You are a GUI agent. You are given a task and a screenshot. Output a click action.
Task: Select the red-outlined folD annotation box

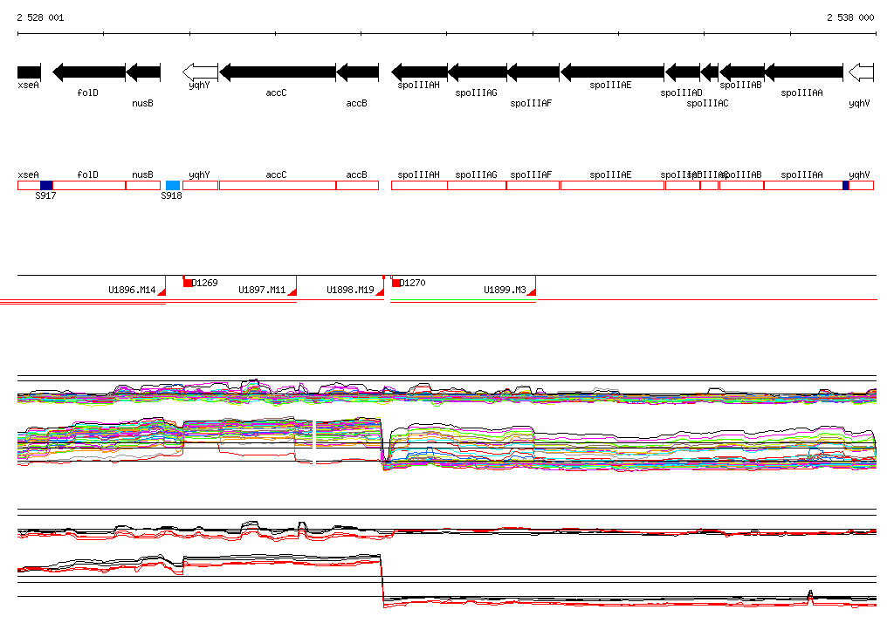(x=89, y=185)
